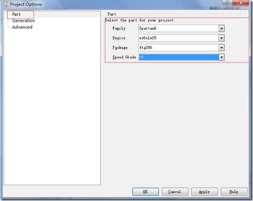The image size is (253, 201).
Task: Click the Apply button
Action: pos(204,192)
